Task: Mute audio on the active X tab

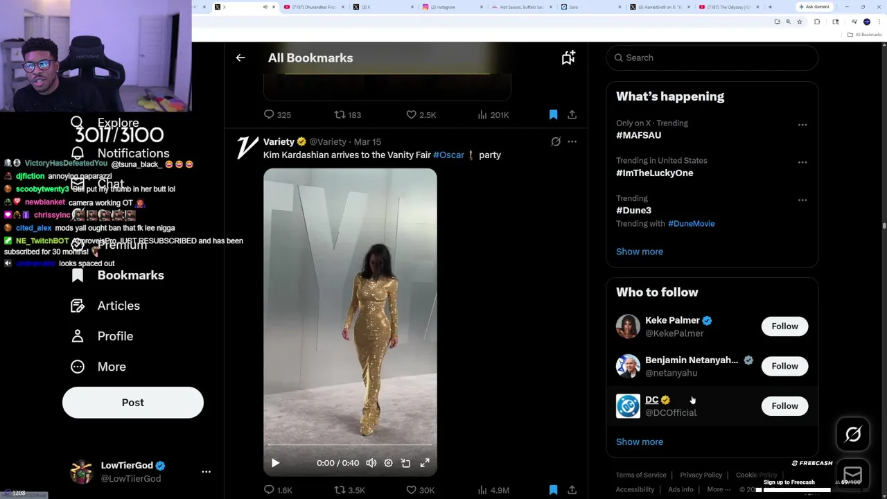Action: [x=265, y=7]
